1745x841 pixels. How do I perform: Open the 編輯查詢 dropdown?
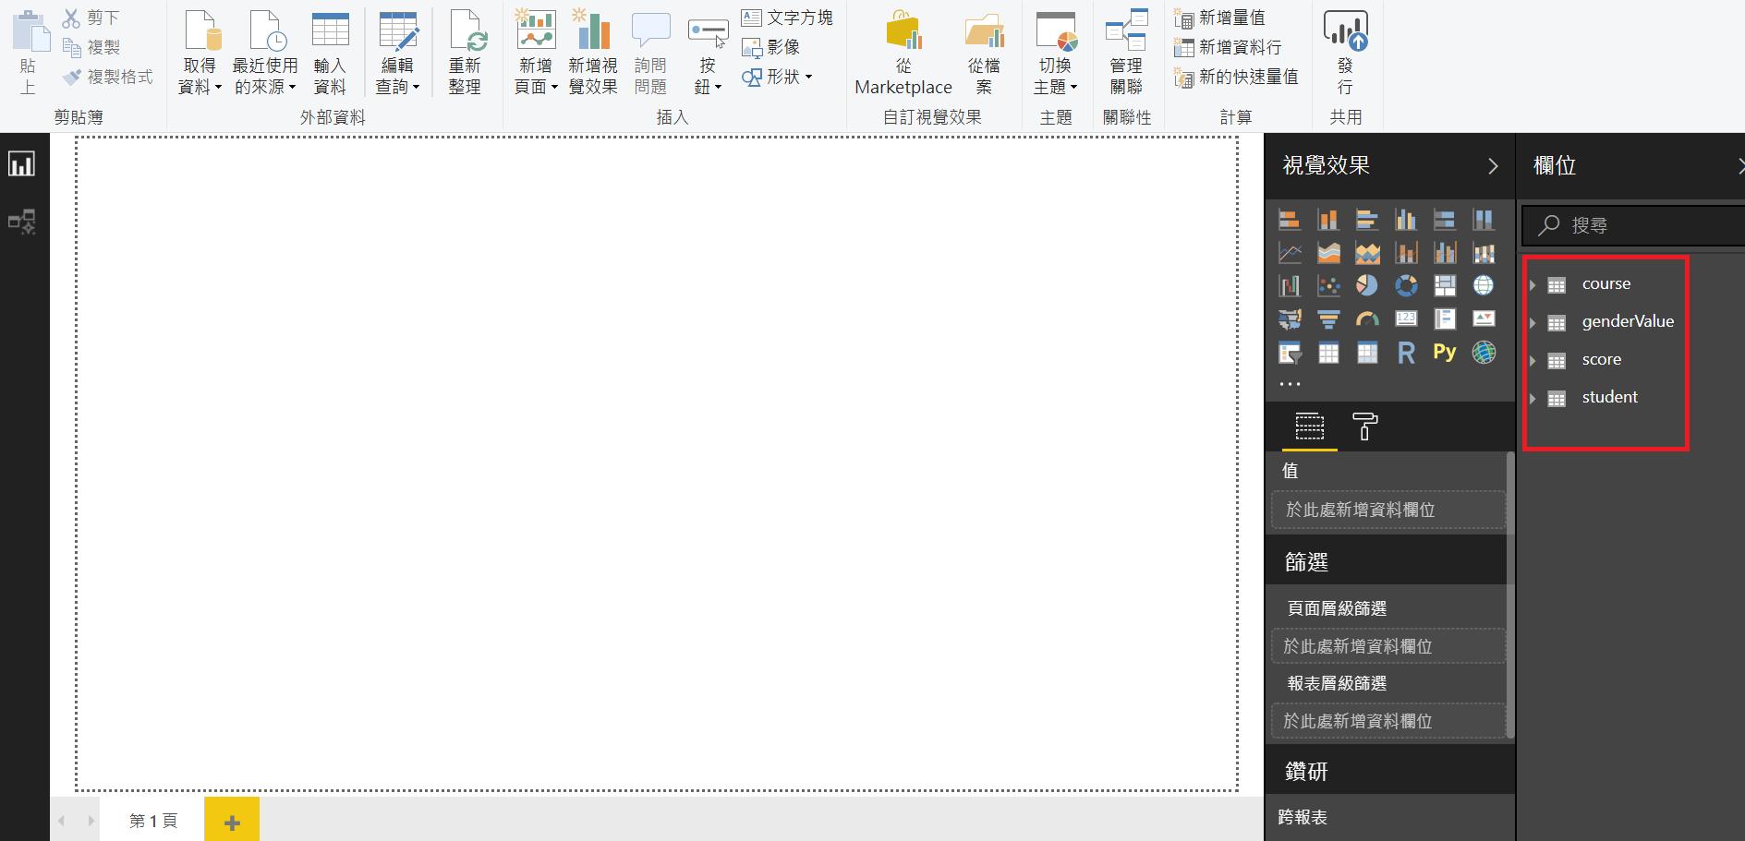coord(398,54)
